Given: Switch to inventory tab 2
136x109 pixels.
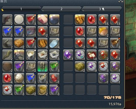Looking at the screenshot, I should [x=61, y=9].
